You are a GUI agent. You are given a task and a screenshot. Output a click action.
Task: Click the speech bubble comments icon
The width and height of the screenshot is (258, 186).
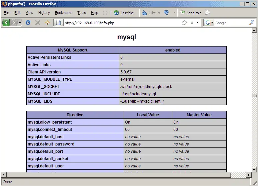pos(207,13)
